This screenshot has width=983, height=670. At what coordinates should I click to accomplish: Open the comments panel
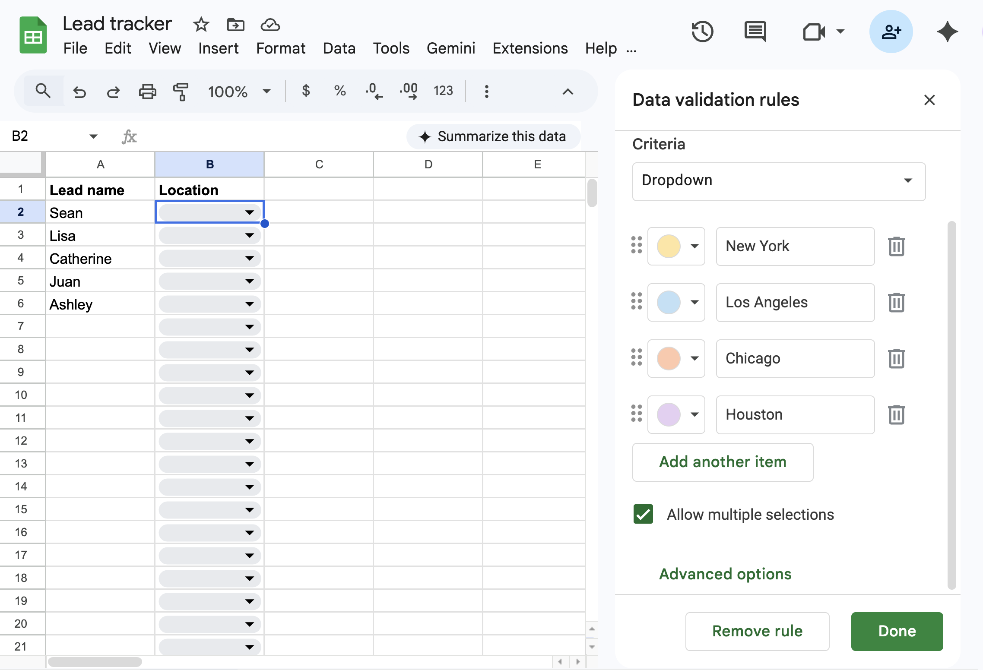(x=755, y=32)
